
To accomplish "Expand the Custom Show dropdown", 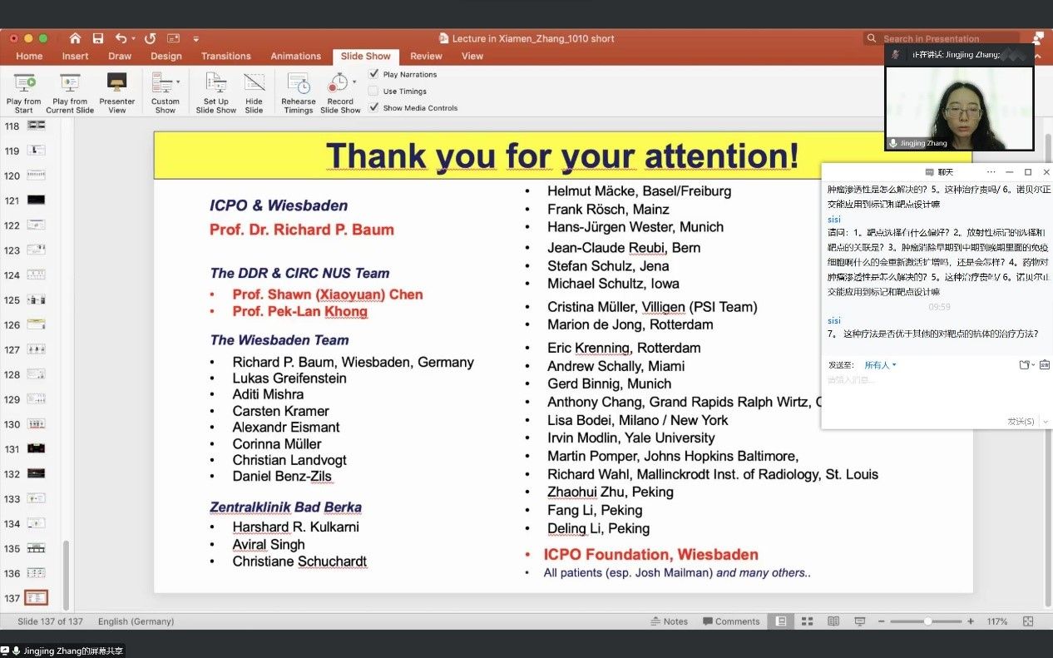I will [x=178, y=82].
